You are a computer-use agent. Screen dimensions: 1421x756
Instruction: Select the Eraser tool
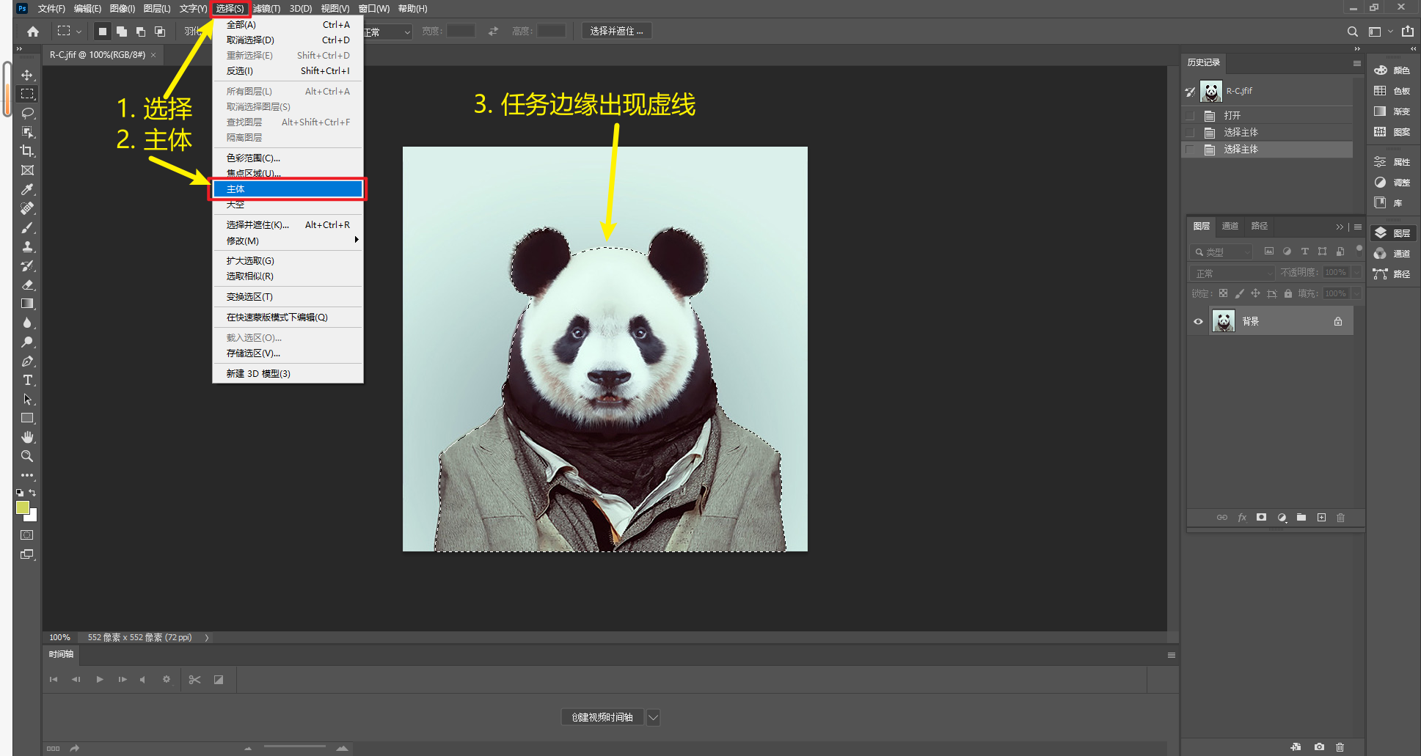(x=27, y=285)
